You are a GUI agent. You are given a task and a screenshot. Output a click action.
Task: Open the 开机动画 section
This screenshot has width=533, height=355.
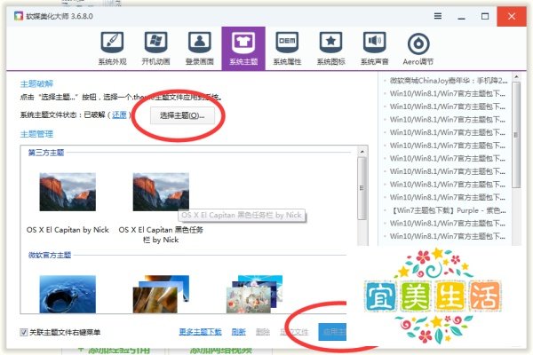tap(155, 48)
